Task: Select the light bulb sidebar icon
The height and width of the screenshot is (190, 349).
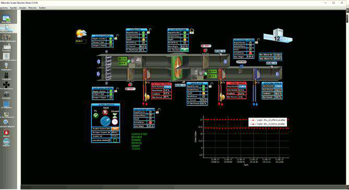Action: pyautogui.click(x=6, y=65)
